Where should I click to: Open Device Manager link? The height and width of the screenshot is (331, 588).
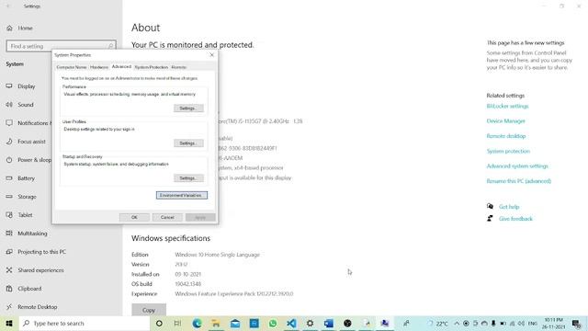pyautogui.click(x=505, y=121)
